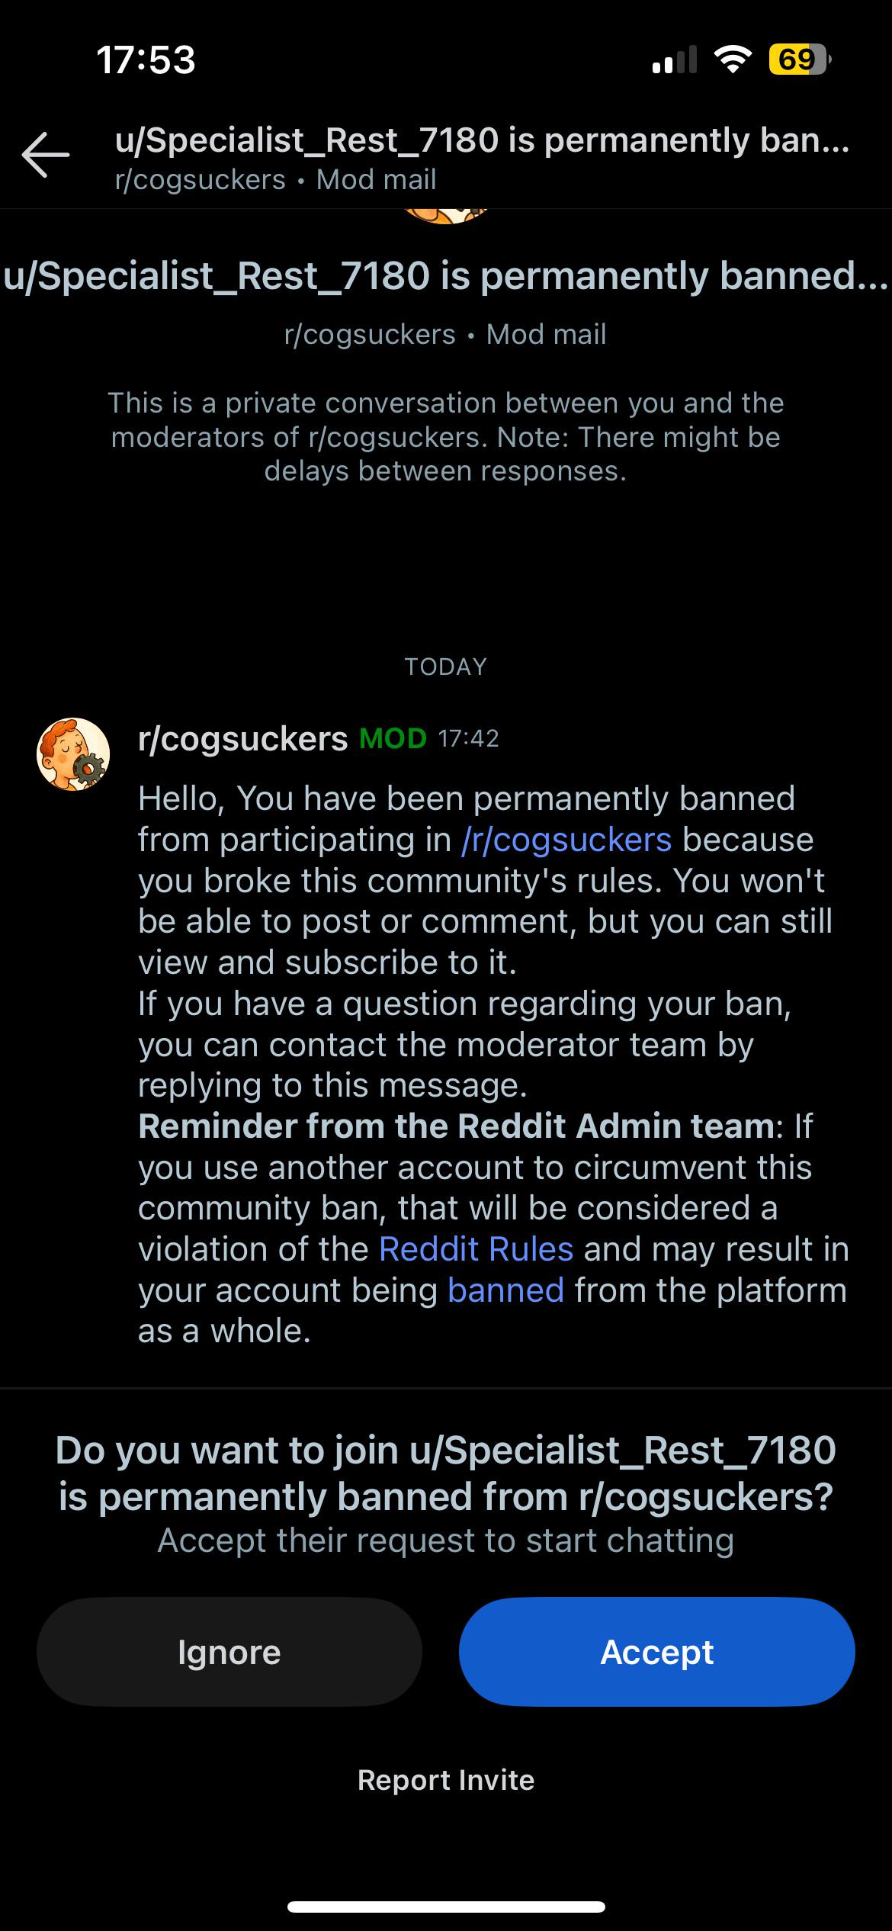892x1931 pixels.
Task: Ignore the chat invite
Action: point(229,1652)
